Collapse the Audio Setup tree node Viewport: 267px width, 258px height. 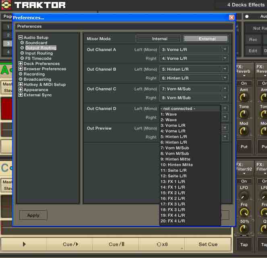pyautogui.click(x=21, y=37)
